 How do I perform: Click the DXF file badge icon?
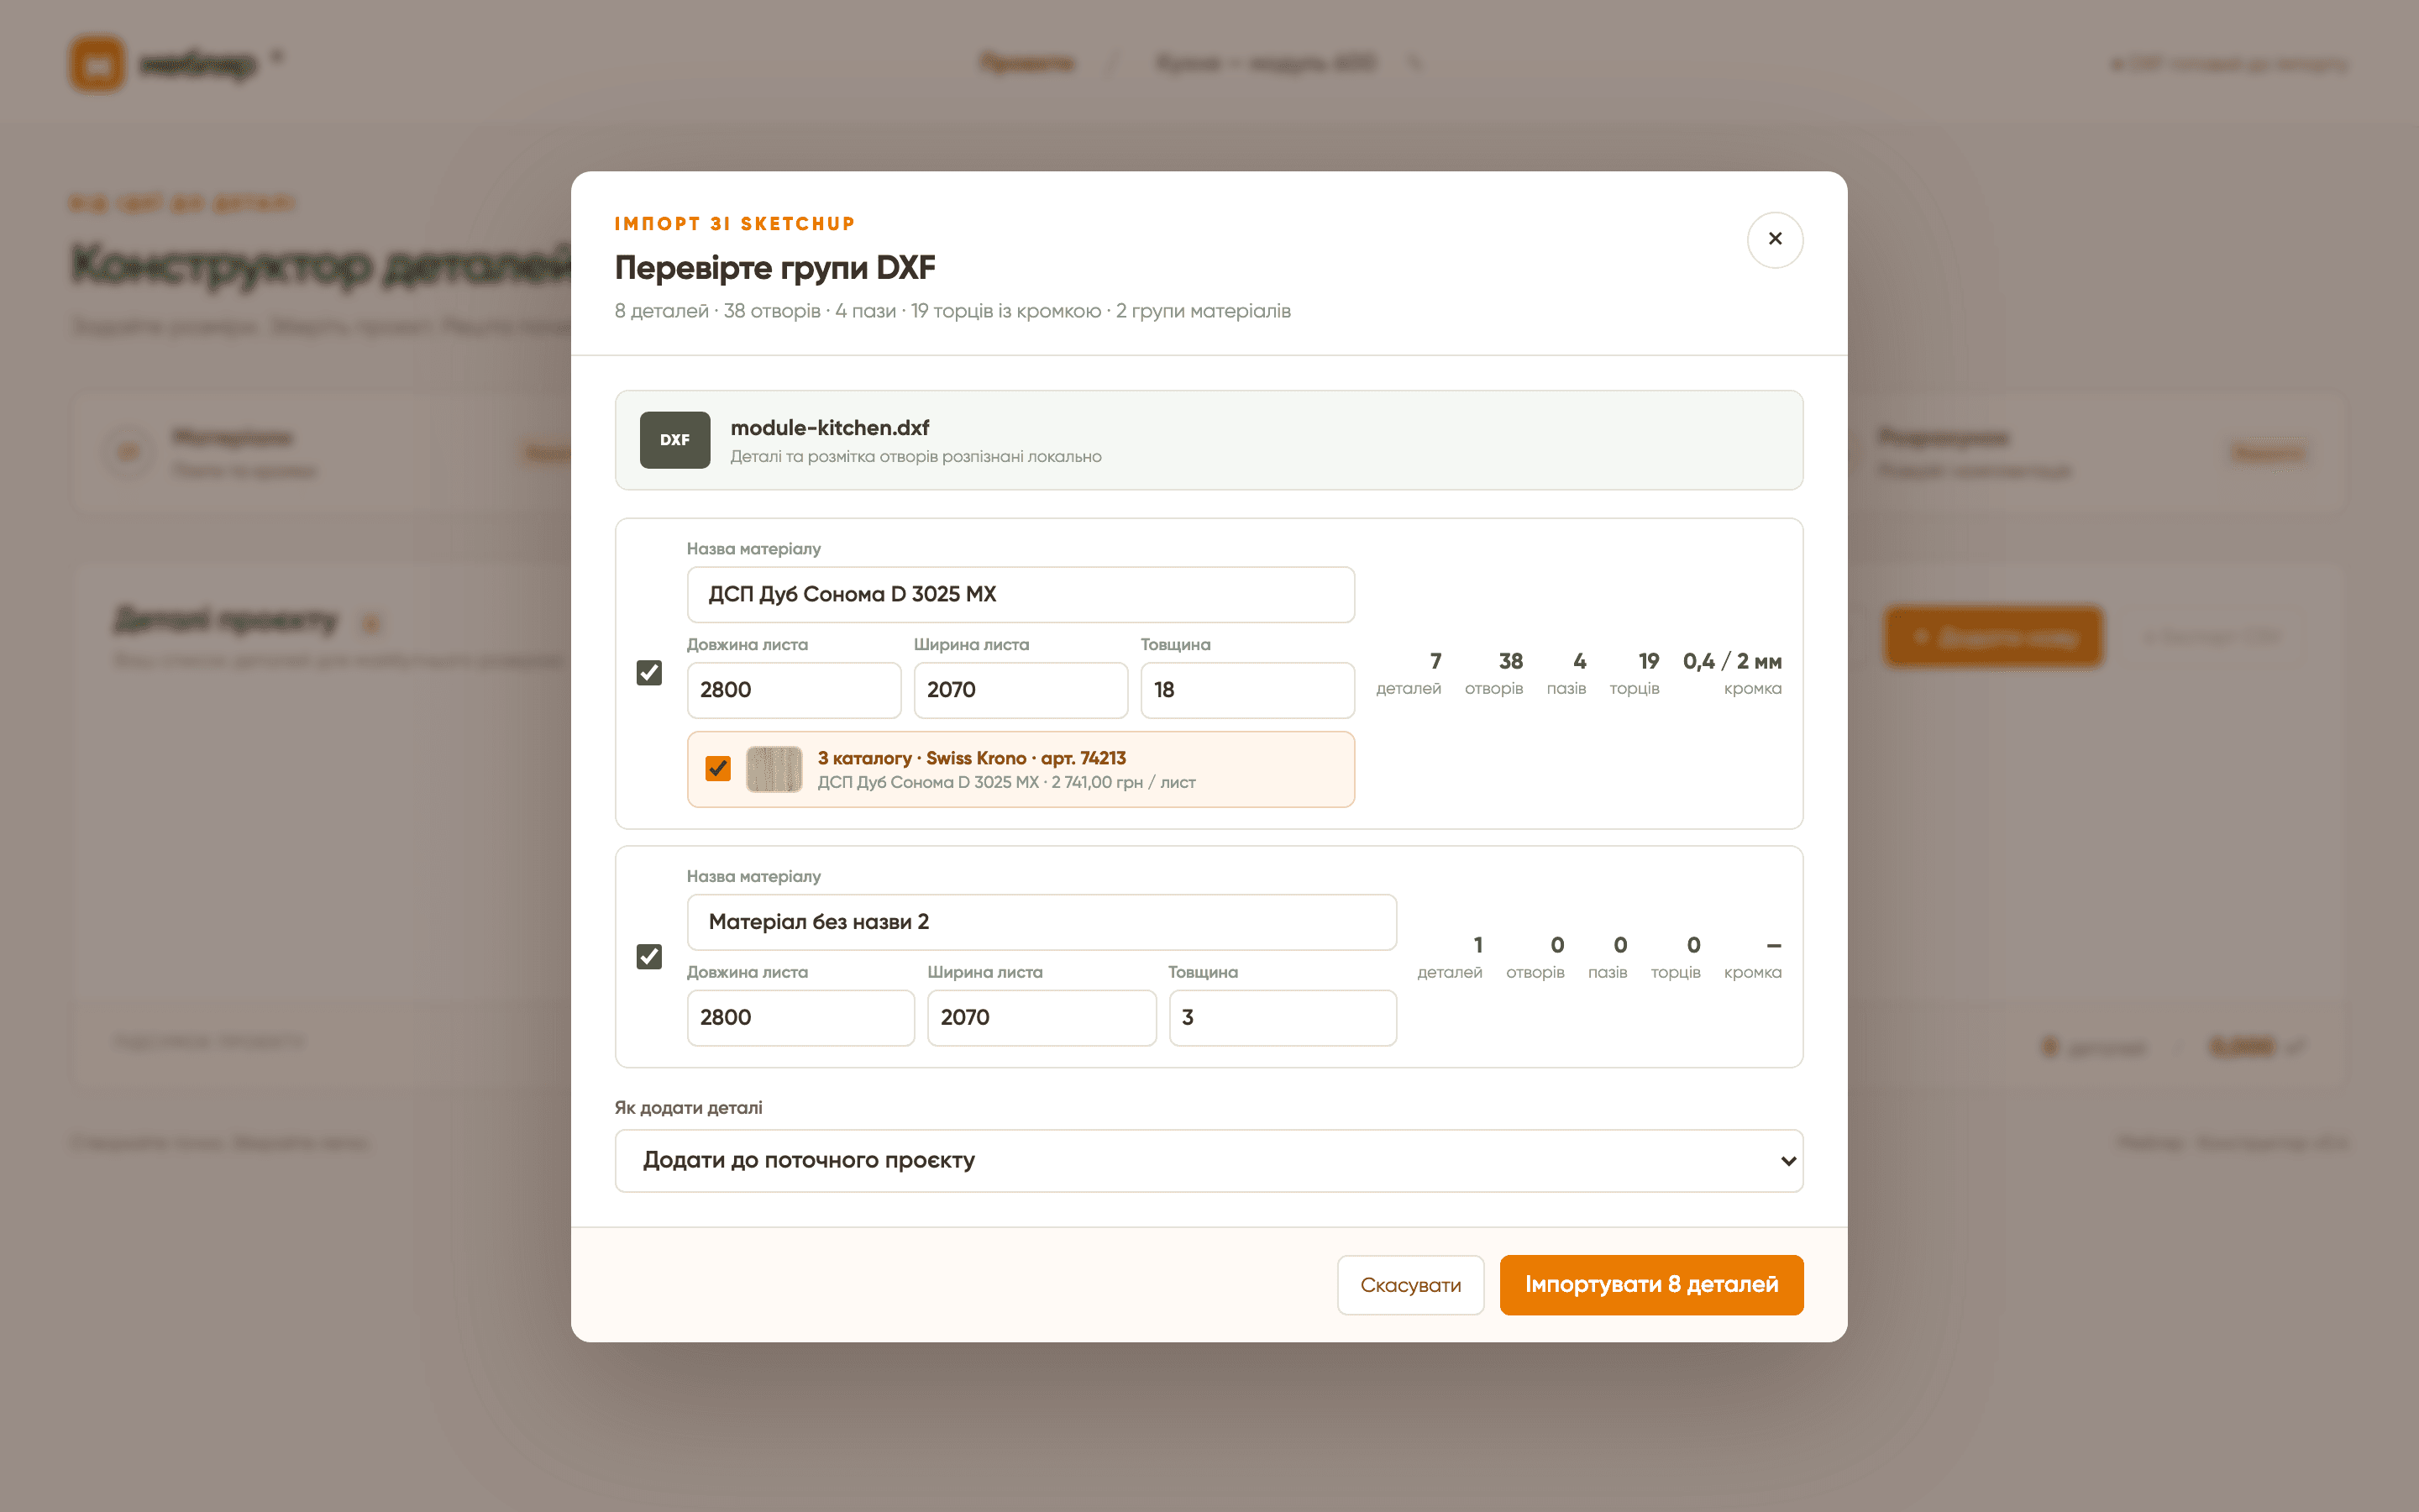(674, 440)
